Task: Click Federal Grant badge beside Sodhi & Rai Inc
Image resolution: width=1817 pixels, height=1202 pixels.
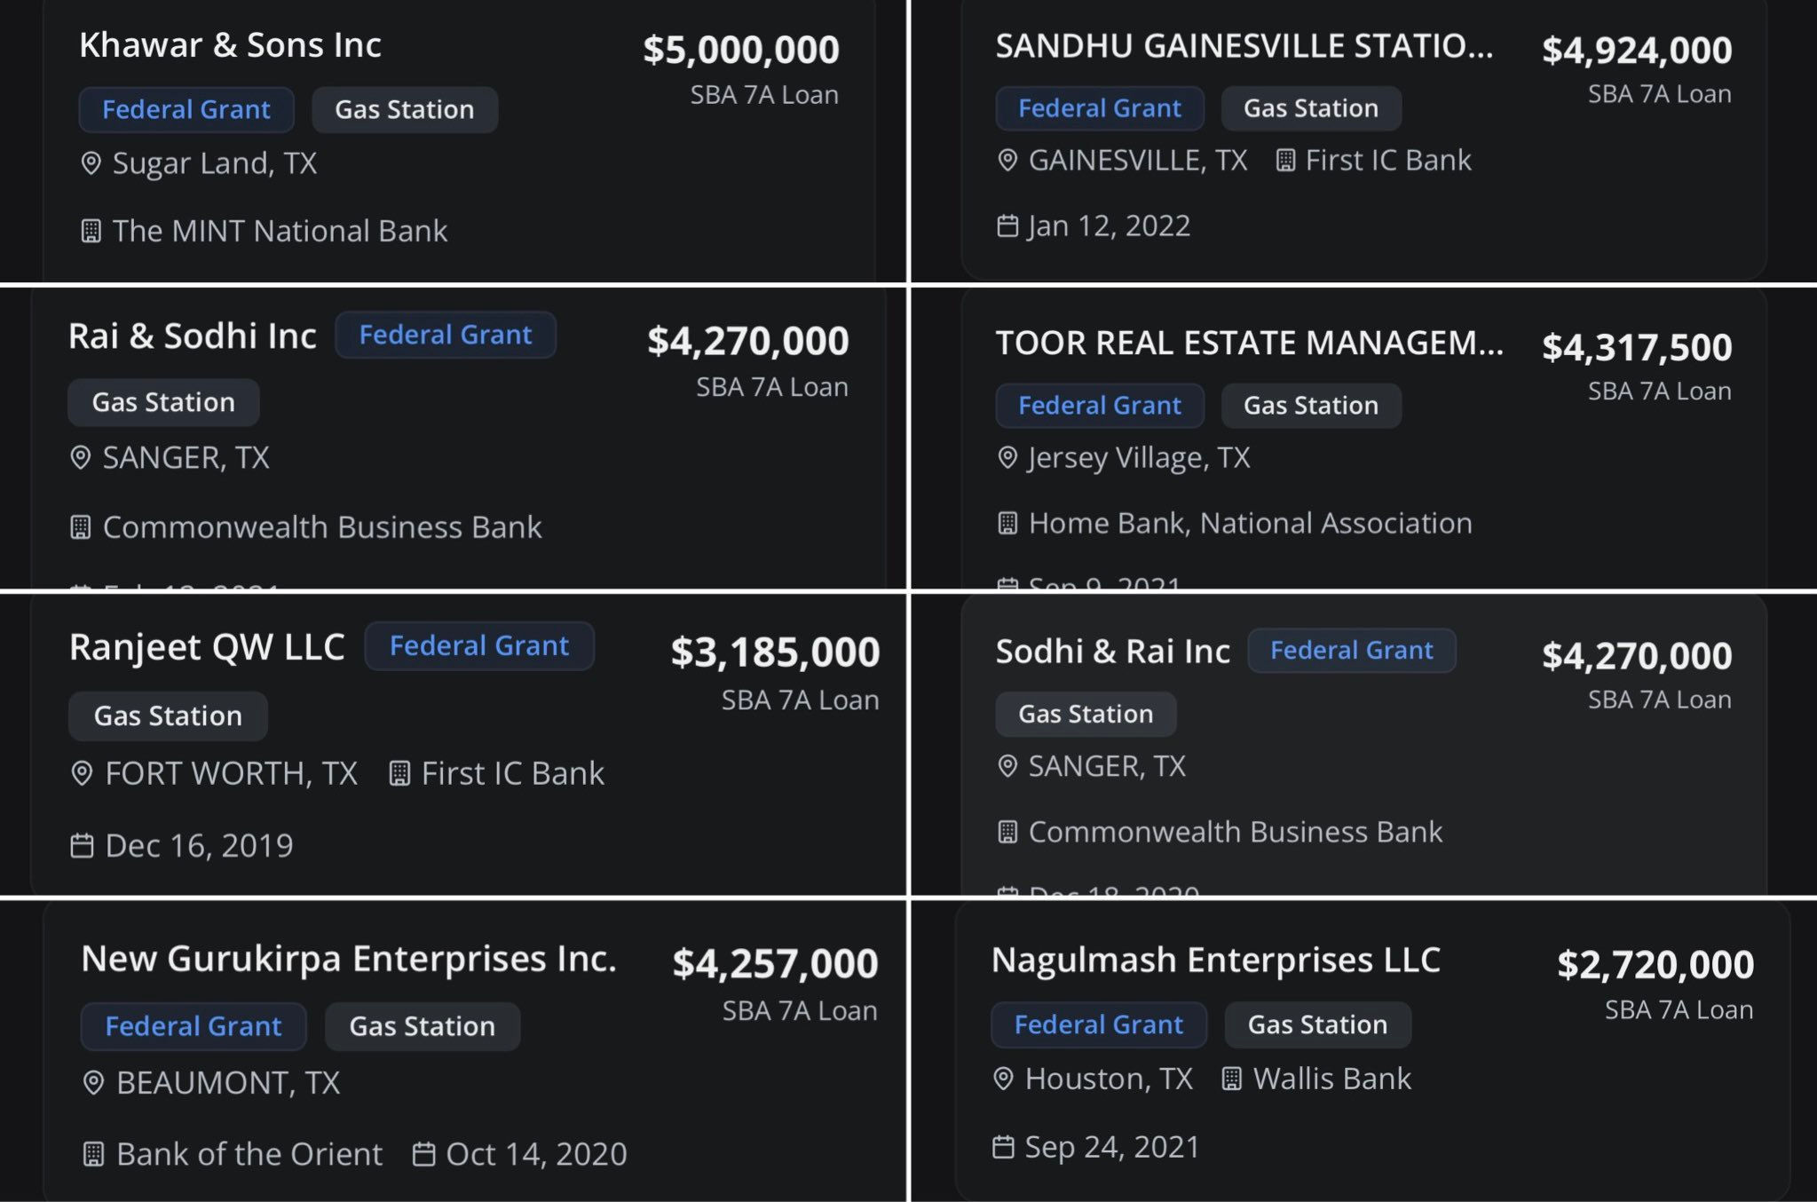Action: tap(1351, 651)
